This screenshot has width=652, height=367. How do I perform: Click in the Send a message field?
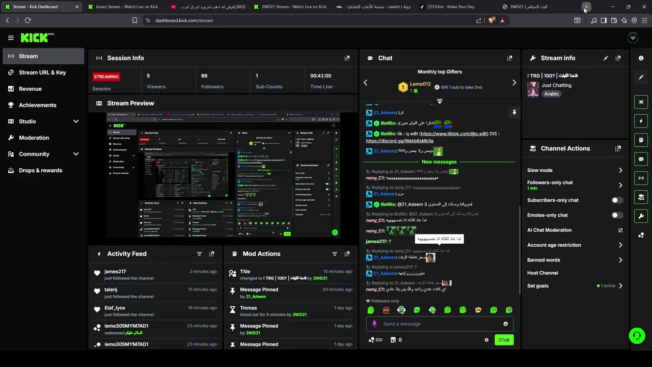439,324
